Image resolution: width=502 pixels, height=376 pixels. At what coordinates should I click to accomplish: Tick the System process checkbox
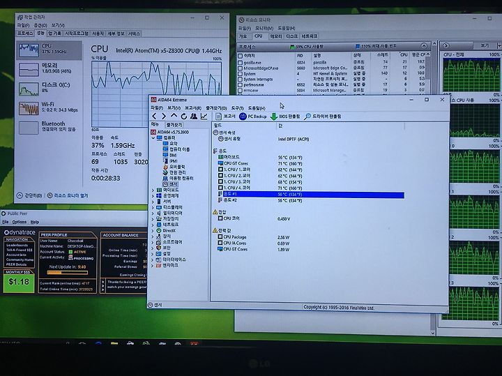click(x=240, y=74)
